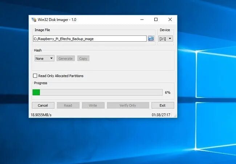Click the folder browse icon for image file
Image resolution: width=236 pixels, height=164 pixels.
151,39
